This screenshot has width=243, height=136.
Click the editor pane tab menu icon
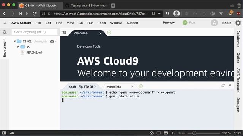pyautogui.click(x=64, y=32)
